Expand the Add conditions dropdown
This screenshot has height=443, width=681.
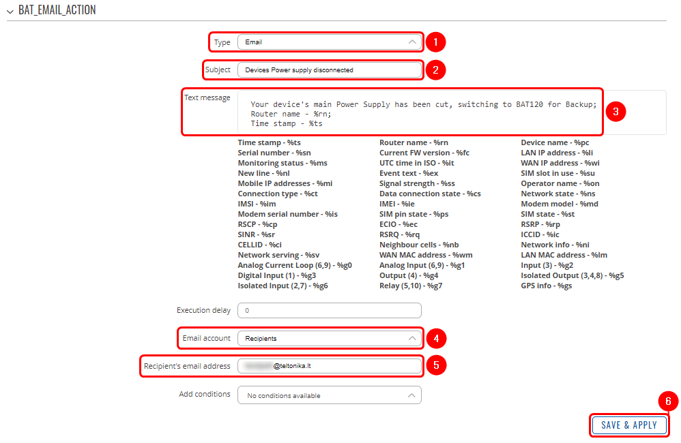point(330,395)
